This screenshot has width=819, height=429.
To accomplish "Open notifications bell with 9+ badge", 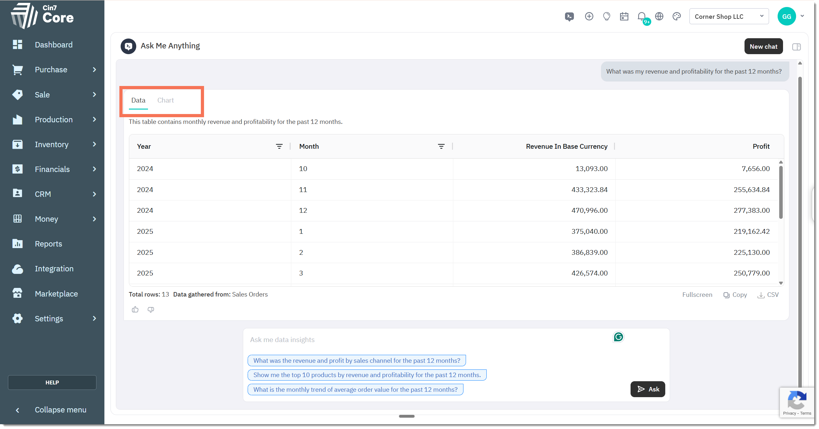I will pyautogui.click(x=642, y=17).
